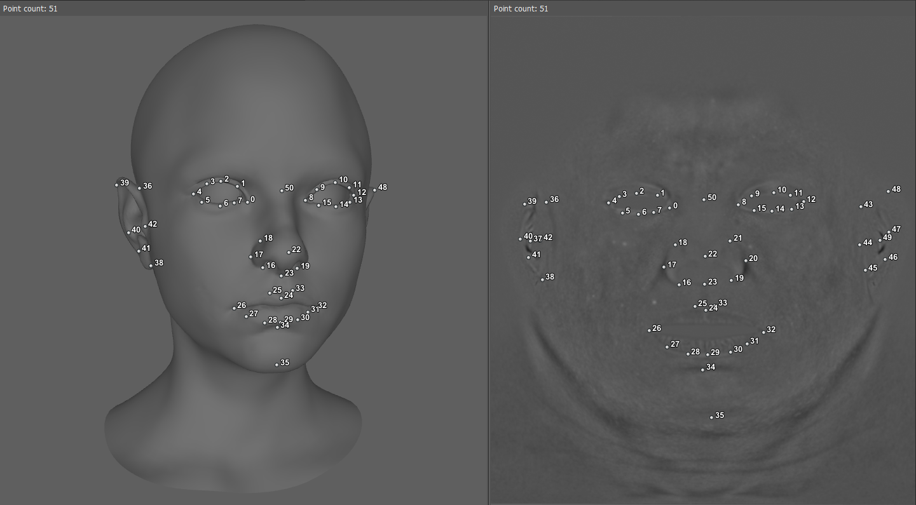Click point 21 in the texture view
This screenshot has height=505, width=916.
click(730, 241)
